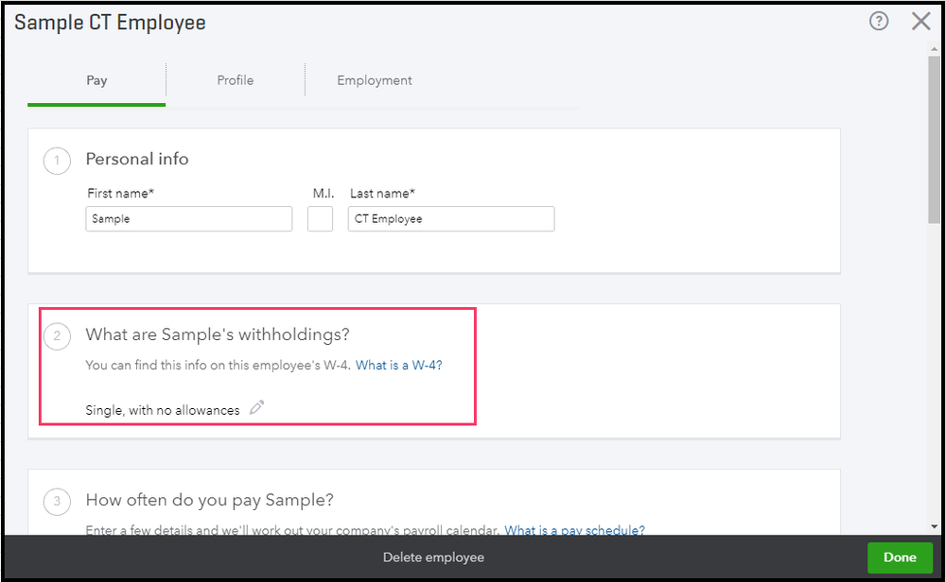Click the Delete employee button

[433, 557]
